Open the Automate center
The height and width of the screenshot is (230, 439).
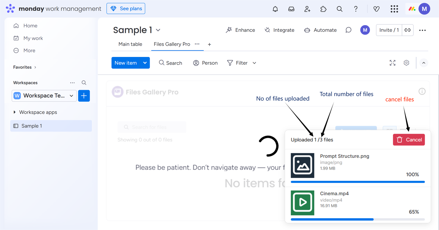(320, 30)
